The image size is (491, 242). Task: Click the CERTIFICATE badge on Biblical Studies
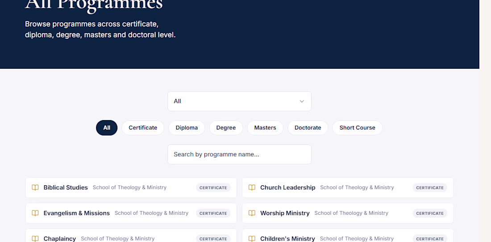(x=213, y=188)
